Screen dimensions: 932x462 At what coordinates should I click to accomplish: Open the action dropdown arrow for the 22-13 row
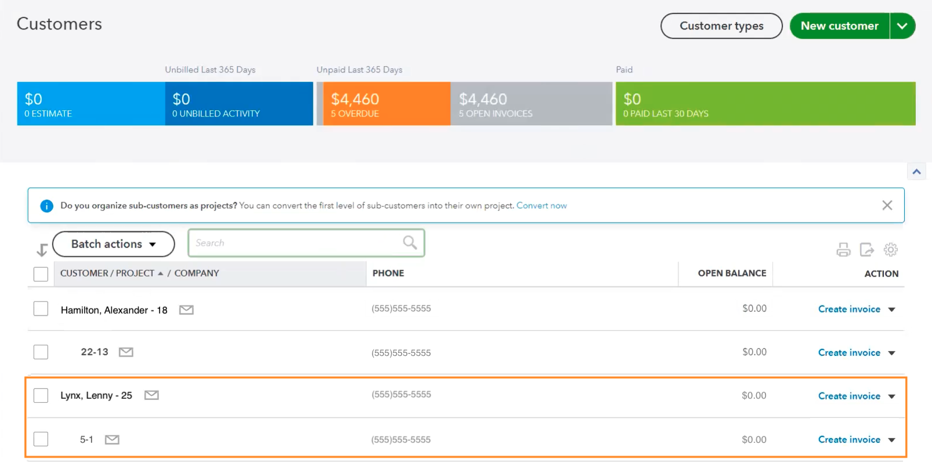[892, 353]
